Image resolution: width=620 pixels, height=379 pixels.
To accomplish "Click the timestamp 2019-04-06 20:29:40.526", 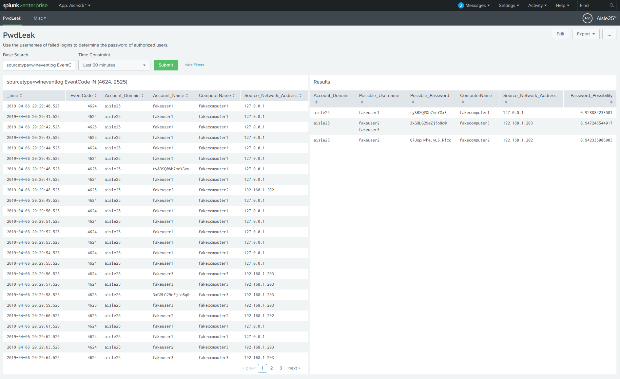I will point(33,106).
